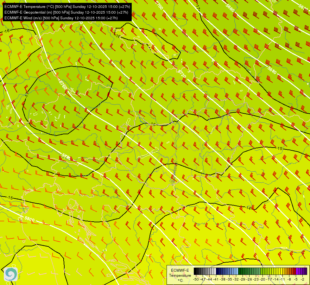Click the -23 legend scale value
Viewport: 310px width, 285px height.
[256, 279]
